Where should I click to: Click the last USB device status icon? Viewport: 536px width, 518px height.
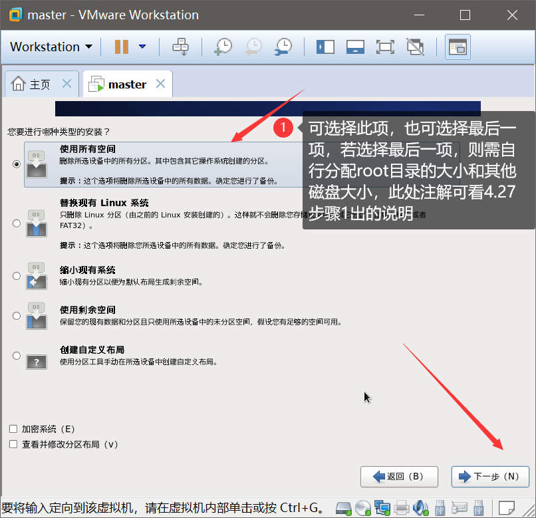(479, 508)
